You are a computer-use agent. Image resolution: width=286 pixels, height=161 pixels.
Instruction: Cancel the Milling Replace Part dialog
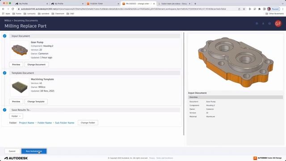coord(12,151)
